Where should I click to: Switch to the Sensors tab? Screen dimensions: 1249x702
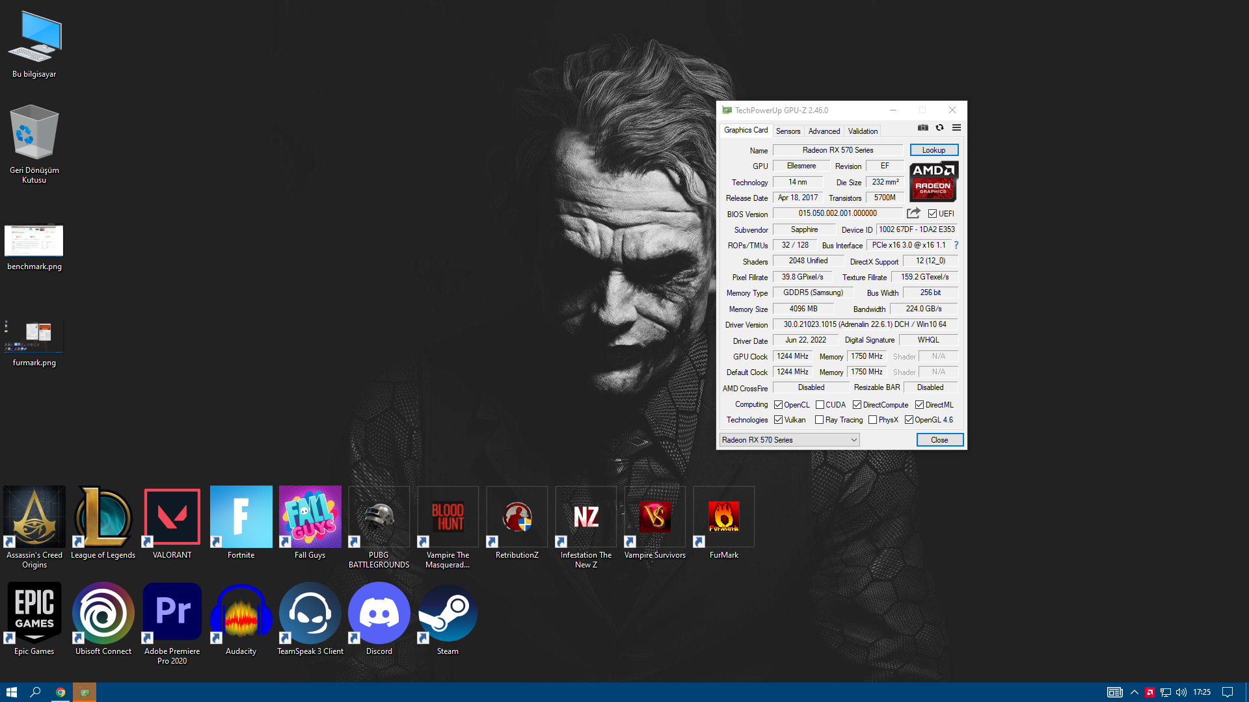(788, 131)
